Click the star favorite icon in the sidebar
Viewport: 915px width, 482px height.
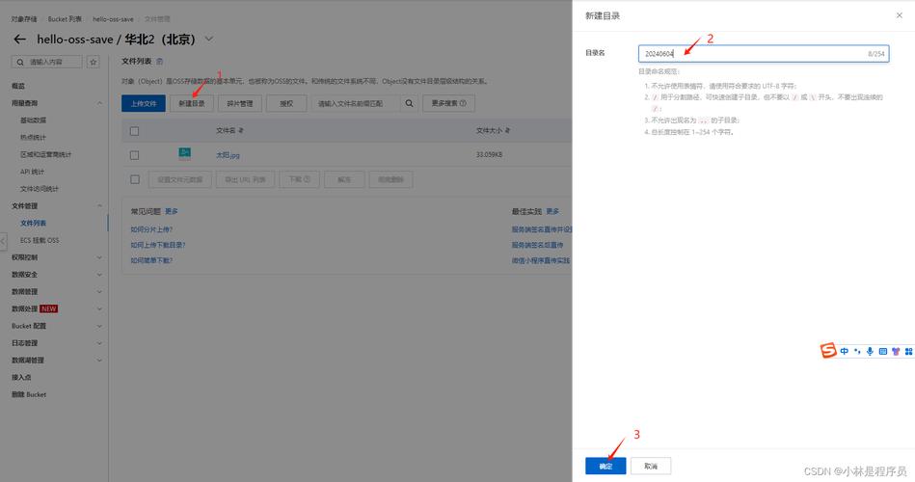tap(94, 62)
